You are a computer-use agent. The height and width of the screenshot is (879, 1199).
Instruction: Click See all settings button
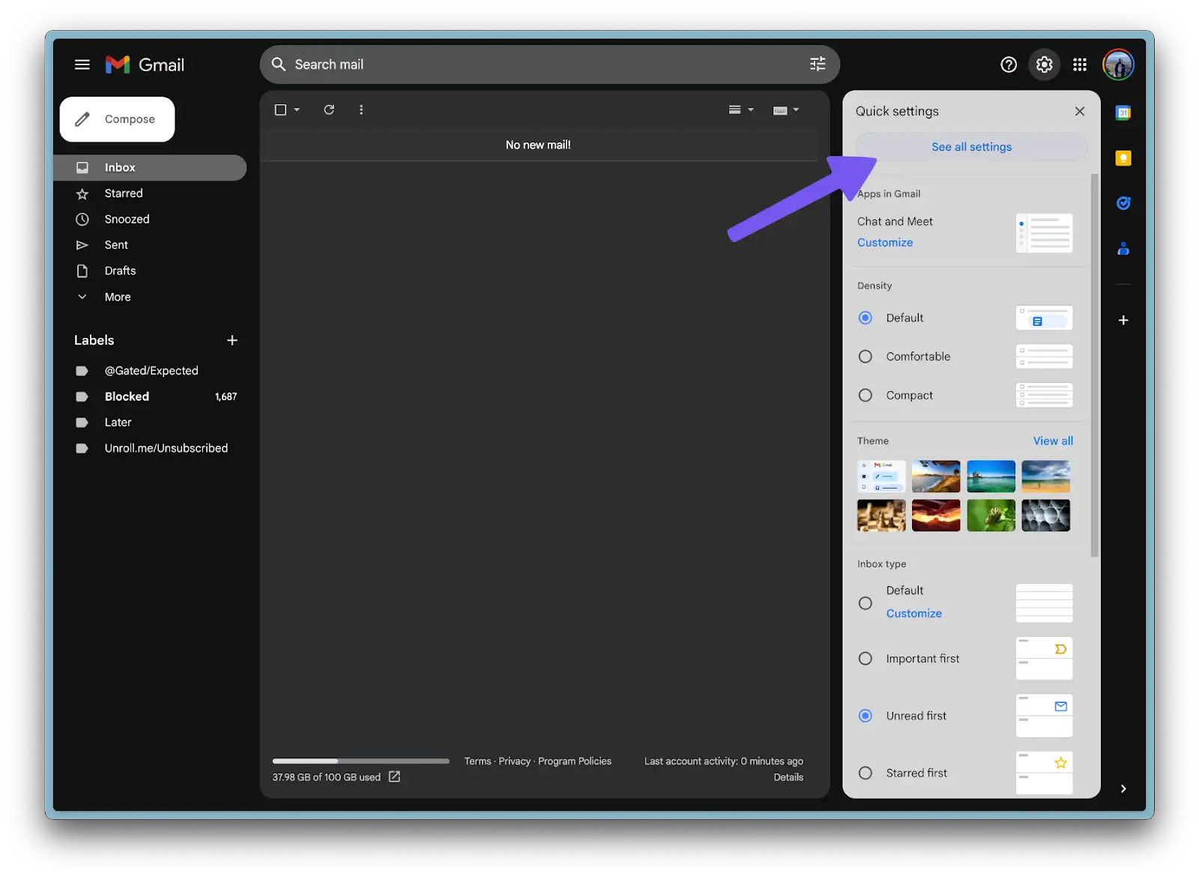[971, 147]
